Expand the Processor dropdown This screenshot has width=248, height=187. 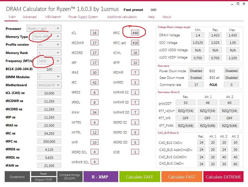pyautogui.click(x=44, y=28)
